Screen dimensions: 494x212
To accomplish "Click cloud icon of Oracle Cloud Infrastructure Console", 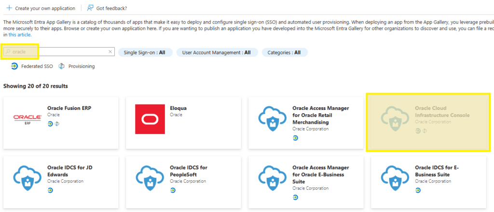I will click(395, 119).
